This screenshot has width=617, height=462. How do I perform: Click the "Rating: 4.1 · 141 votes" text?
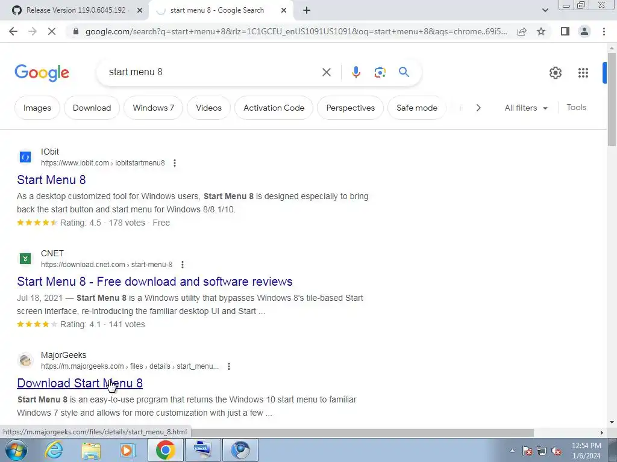(x=102, y=324)
